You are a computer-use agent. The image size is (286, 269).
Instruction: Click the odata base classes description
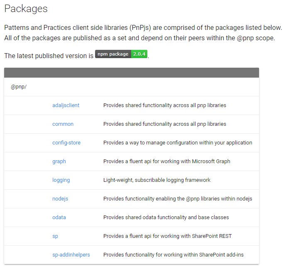pyautogui.click(x=166, y=218)
